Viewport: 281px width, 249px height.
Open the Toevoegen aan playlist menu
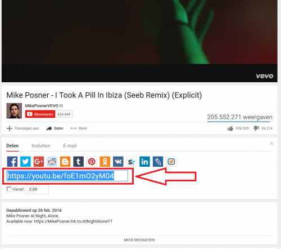[23, 128]
